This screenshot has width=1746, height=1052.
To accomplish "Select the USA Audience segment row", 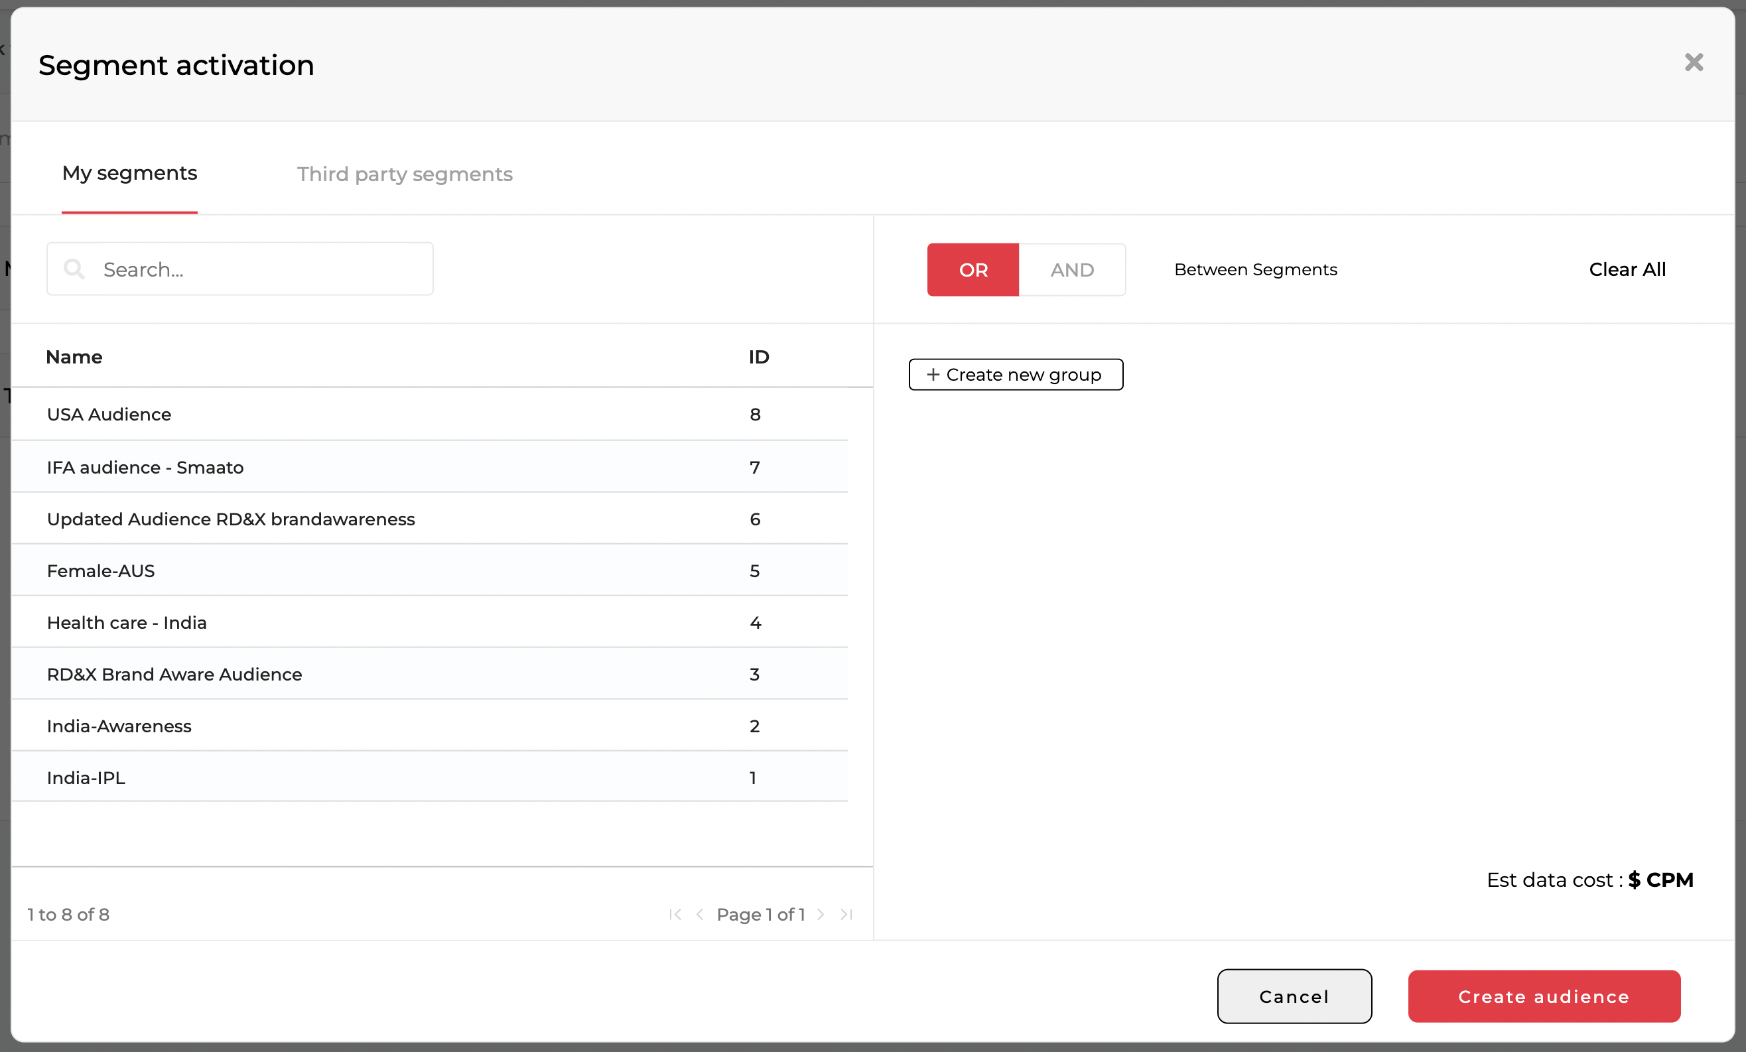I will 109,415.
